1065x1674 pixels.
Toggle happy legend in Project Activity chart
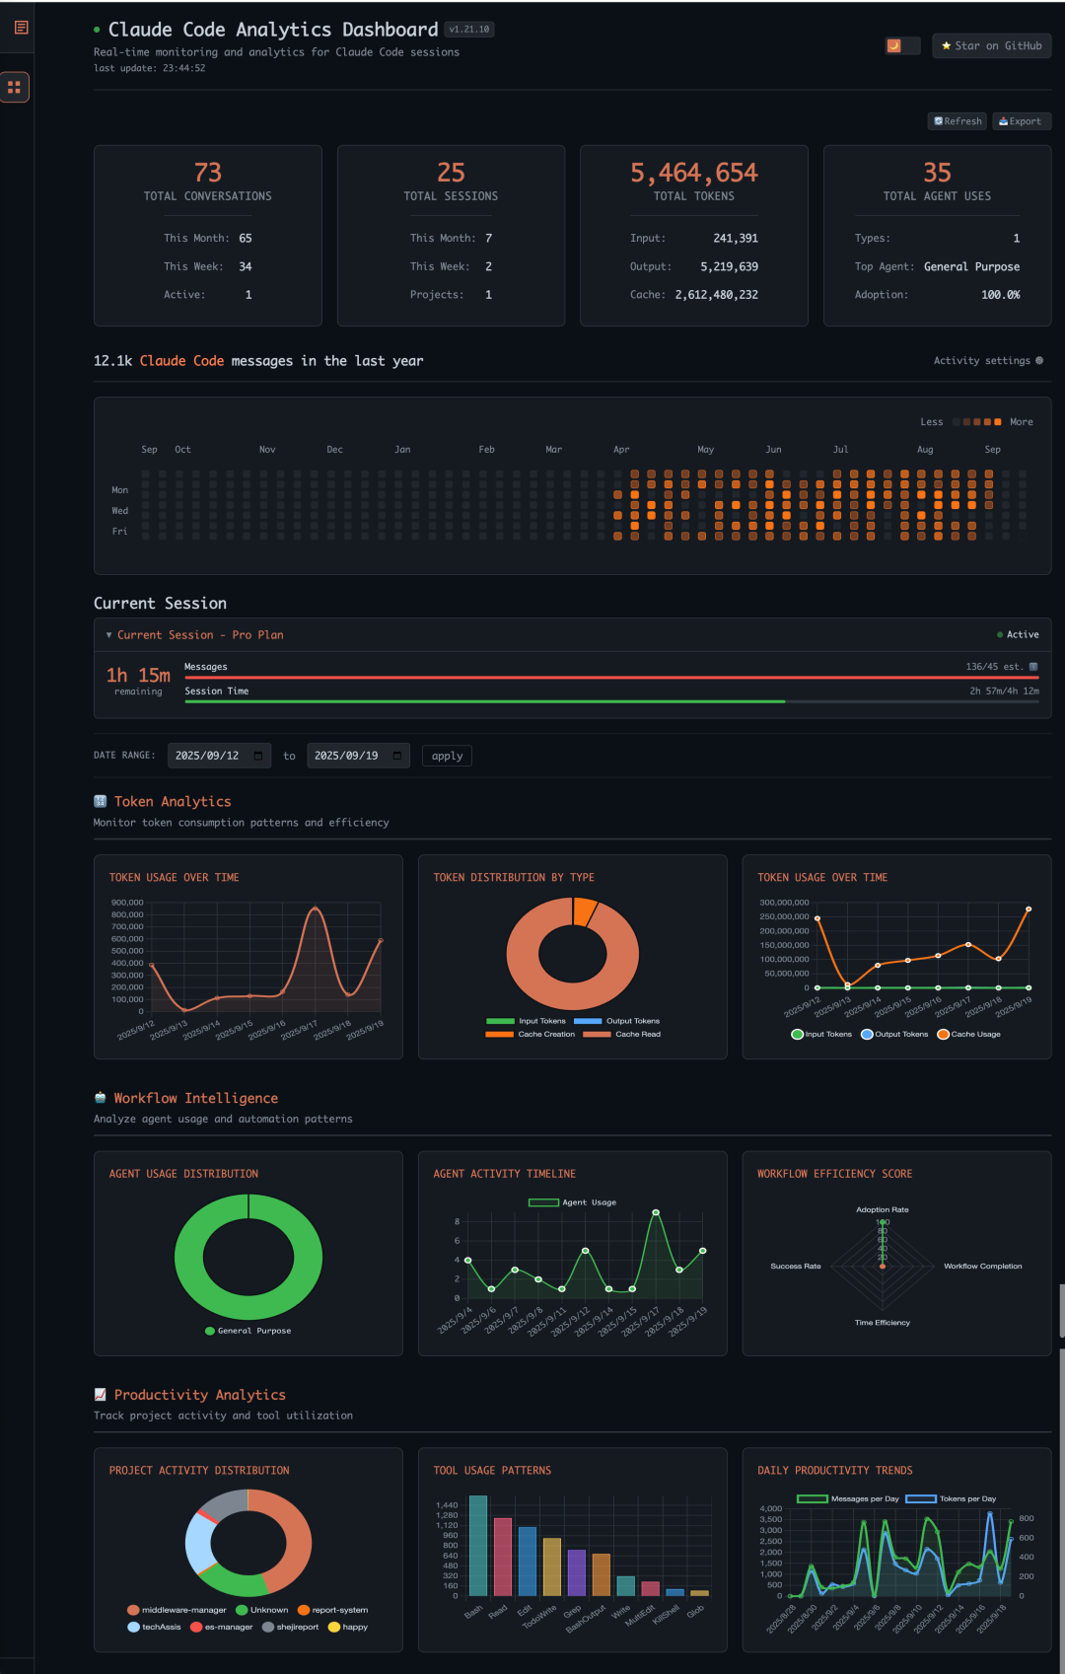[348, 1627]
